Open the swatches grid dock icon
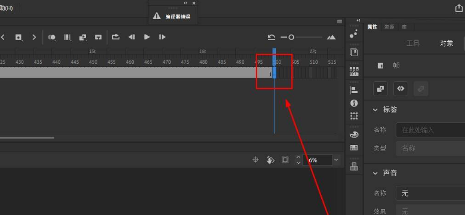 click(354, 72)
